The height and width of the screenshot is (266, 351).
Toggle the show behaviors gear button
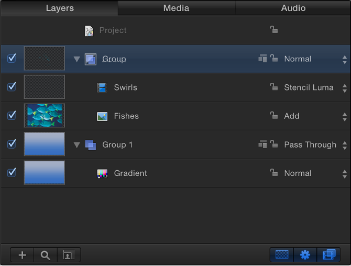pos(305,254)
